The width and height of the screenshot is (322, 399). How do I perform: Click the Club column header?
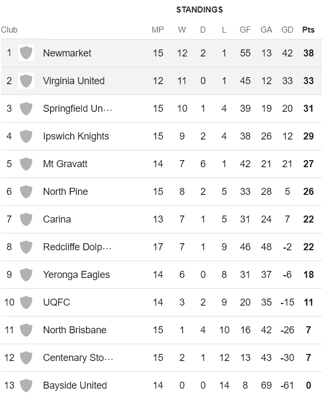pyautogui.click(x=9, y=30)
